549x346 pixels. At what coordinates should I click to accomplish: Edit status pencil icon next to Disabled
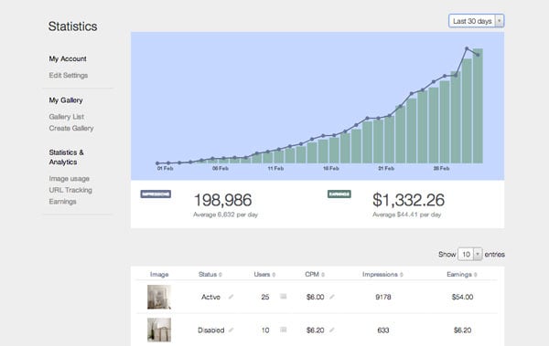(x=231, y=330)
